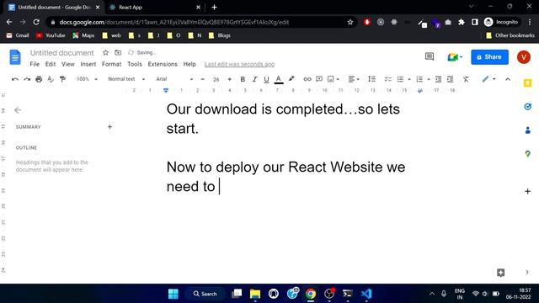
Task: Apply bulleted list formatting
Action: point(400,79)
